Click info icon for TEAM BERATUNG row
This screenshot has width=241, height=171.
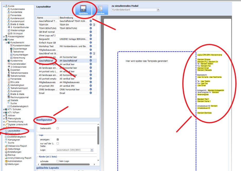(91, 28)
